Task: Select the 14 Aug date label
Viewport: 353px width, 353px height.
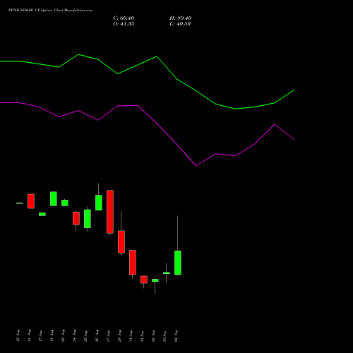Action: click(x=29, y=335)
